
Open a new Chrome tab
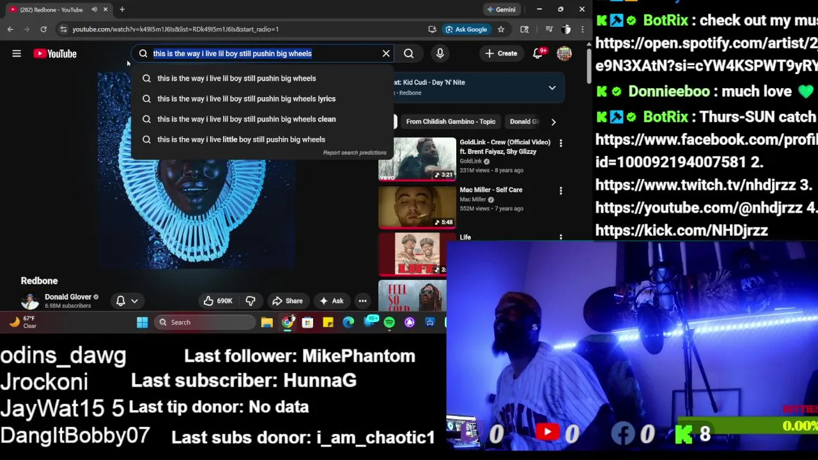(122, 10)
